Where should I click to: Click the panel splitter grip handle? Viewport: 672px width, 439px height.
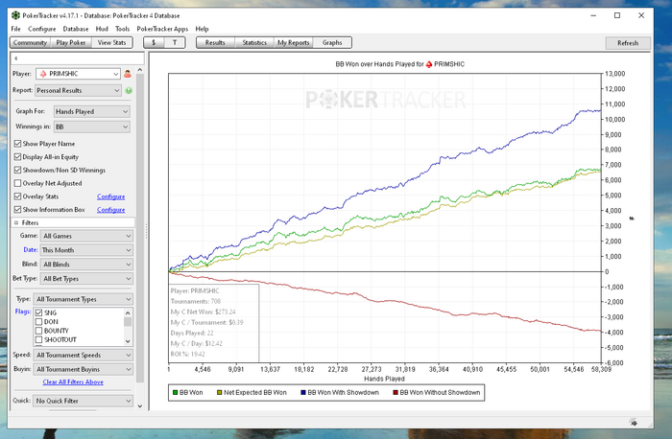coord(147,231)
